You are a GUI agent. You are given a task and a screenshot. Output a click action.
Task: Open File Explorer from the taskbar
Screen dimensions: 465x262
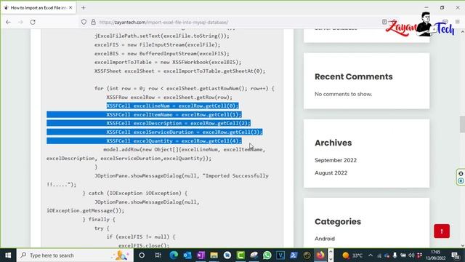[214, 255]
